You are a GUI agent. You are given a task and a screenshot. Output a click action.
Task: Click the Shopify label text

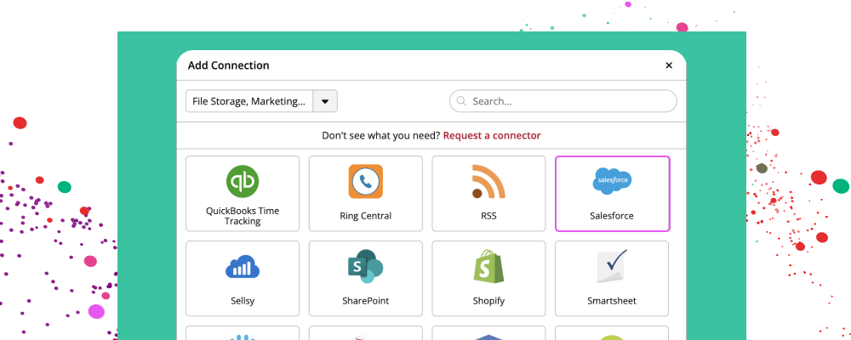click(x=488, y=301)
